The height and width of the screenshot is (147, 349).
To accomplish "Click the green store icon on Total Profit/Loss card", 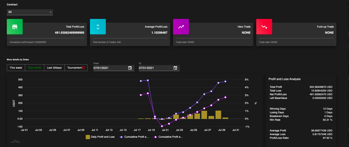I will pos(15,27).
